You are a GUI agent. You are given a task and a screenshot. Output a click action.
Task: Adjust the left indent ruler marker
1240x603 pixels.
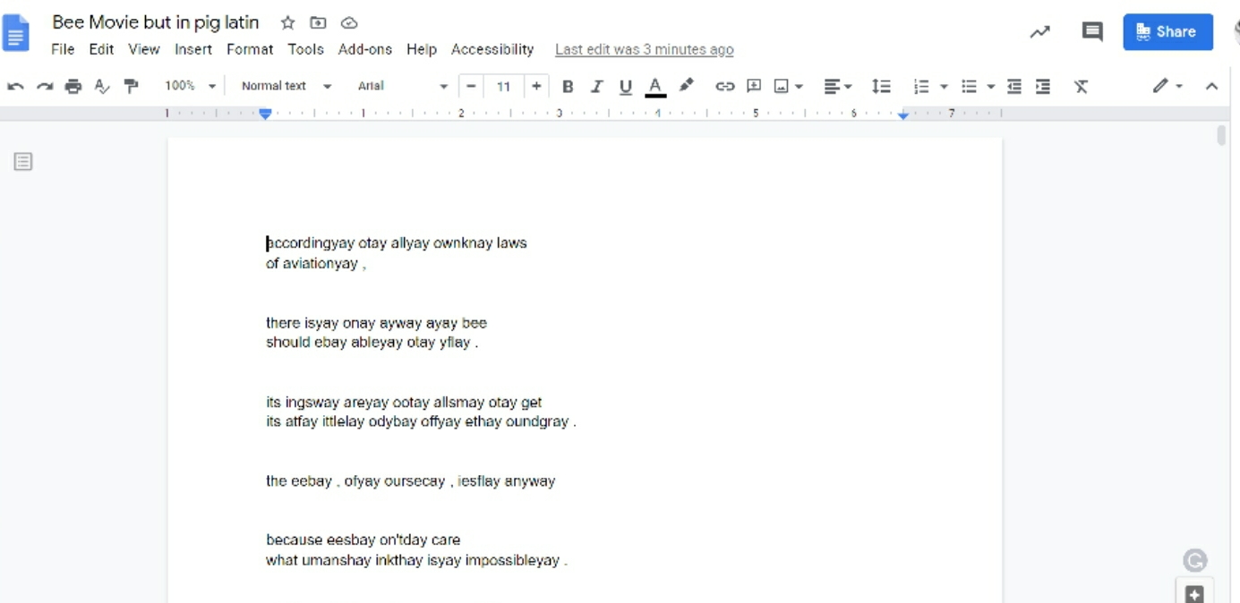265,114
